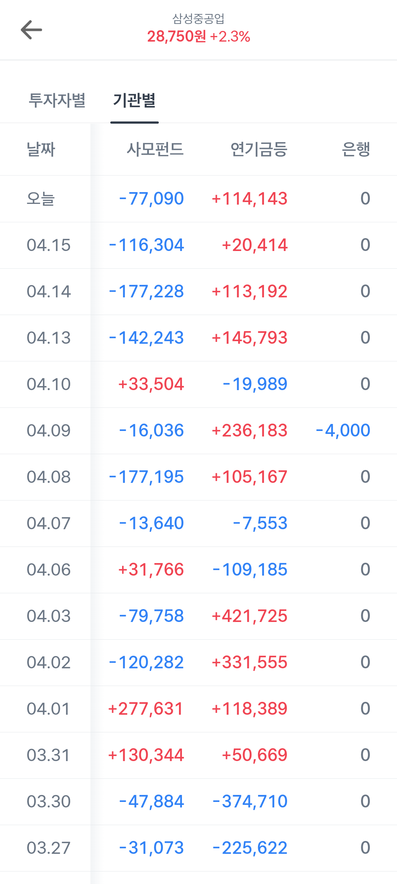Tap the -4,000 은행 value
397x884 pixels.
coord(343,431)
